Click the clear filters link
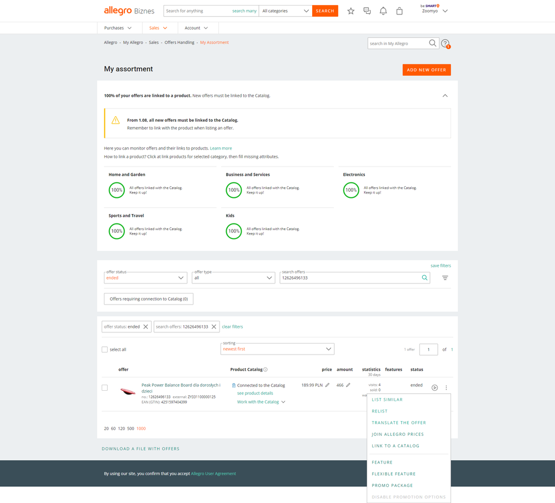Viewport: 555px width, 503px height. [232, 327]
